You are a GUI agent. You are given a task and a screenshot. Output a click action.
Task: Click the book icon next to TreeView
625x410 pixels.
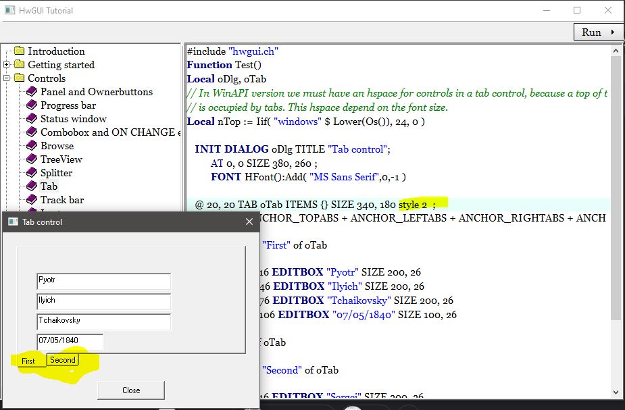pos(32,159)
